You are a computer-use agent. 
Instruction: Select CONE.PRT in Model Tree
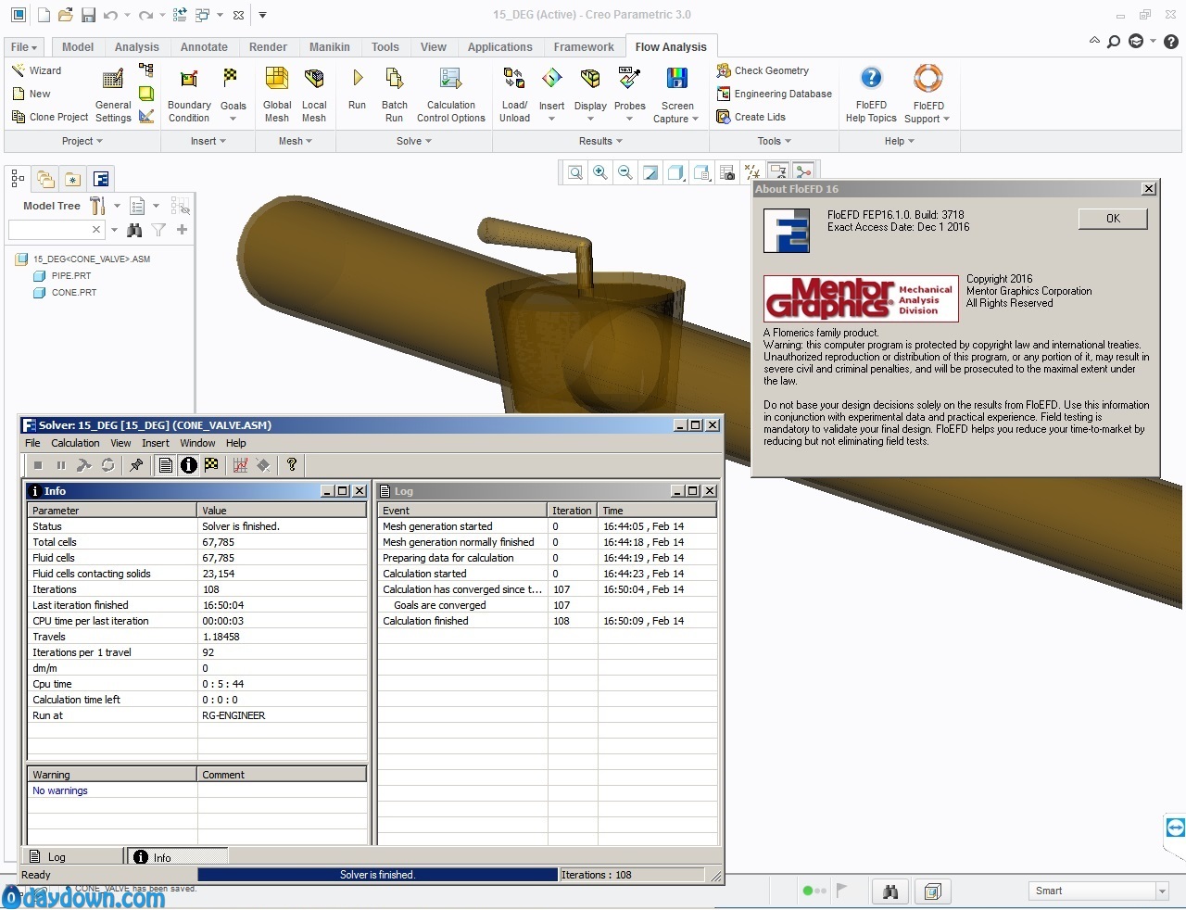point(65,292)
